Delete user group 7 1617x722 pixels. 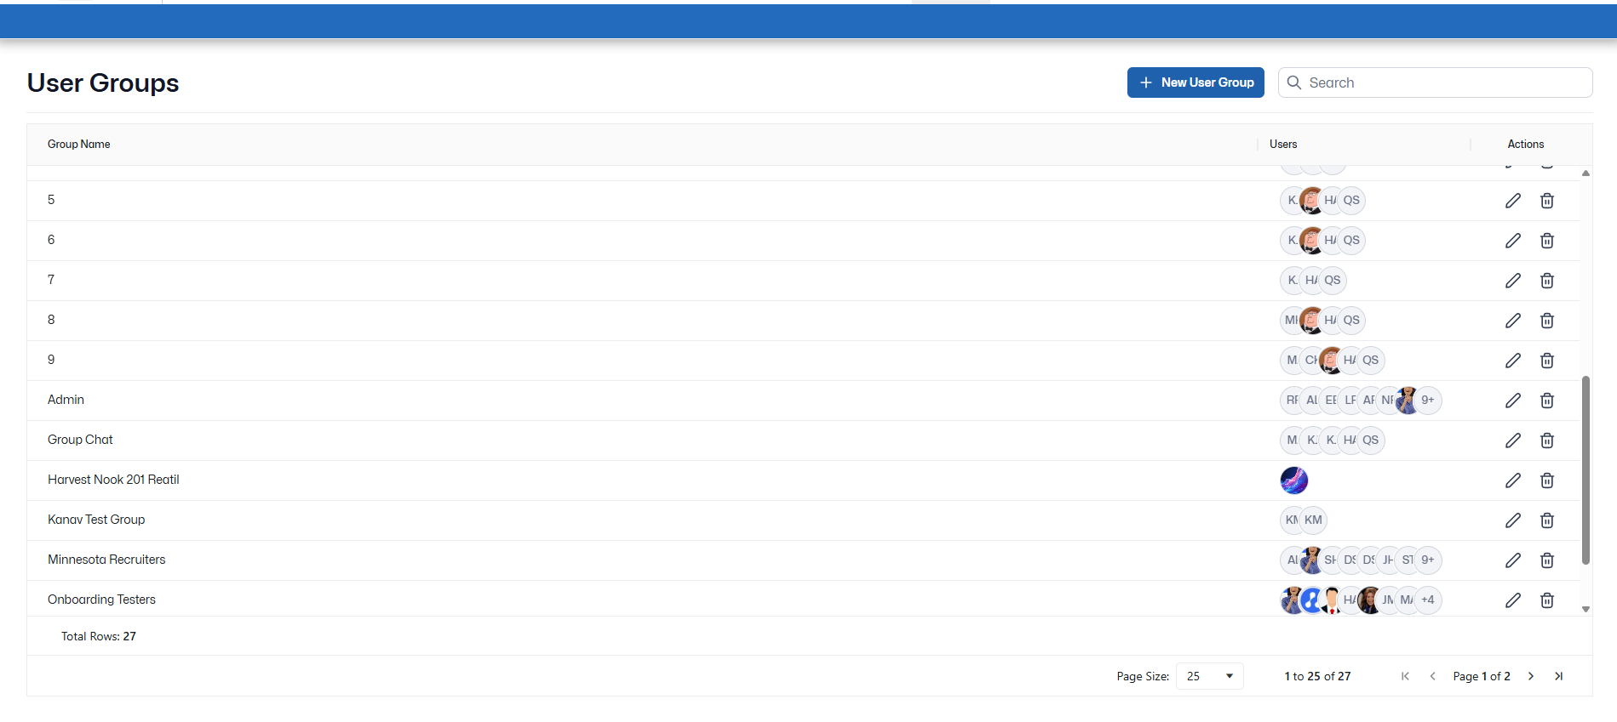click(1547, 281)
